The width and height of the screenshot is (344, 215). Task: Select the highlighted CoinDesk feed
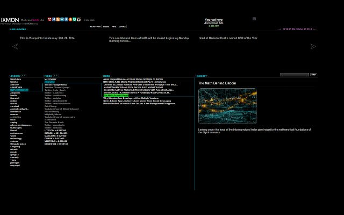point(49,82)
